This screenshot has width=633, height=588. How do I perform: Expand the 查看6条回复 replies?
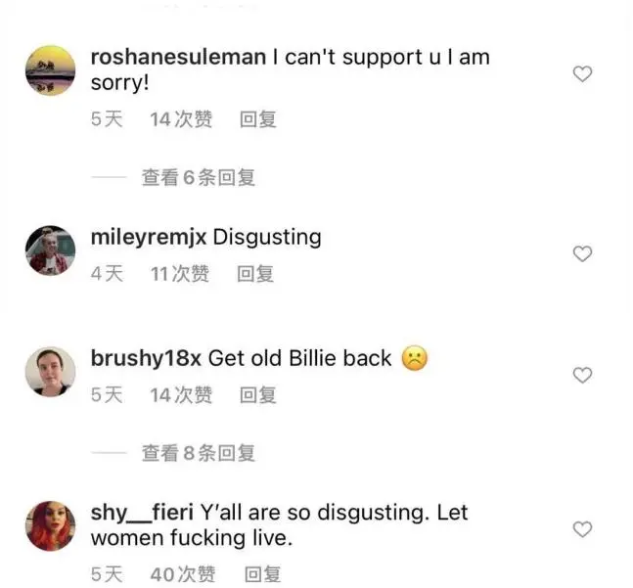point(199,177)
